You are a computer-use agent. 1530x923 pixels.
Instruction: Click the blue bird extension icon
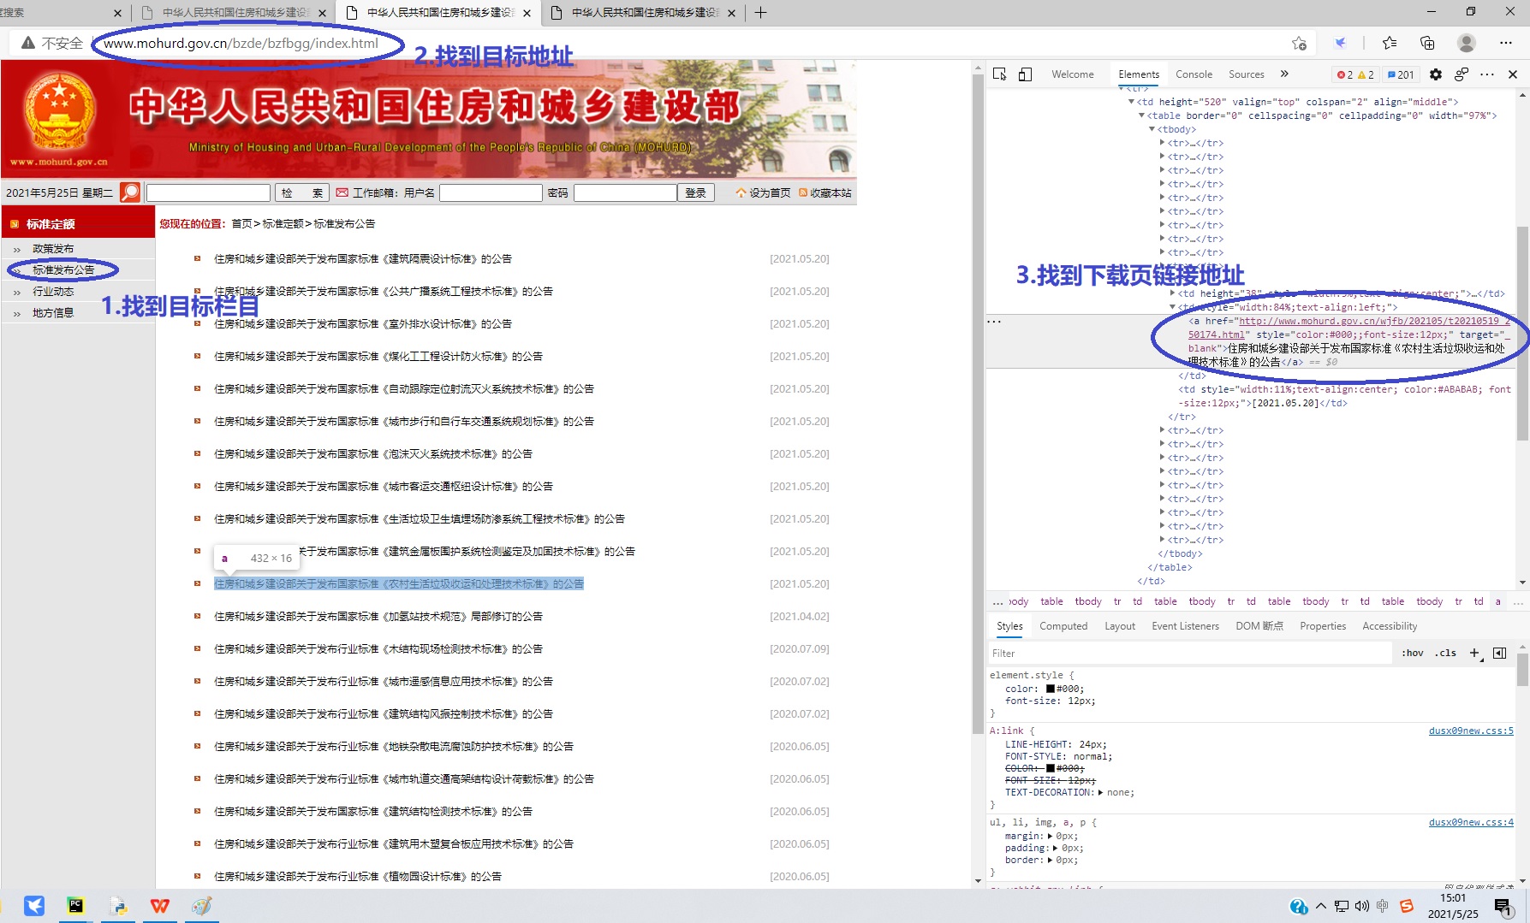coord(1341,43)
